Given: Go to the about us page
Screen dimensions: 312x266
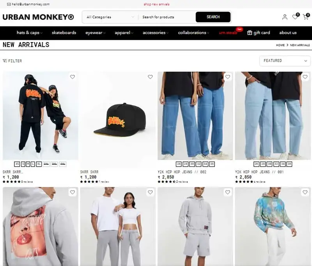Looking at the screenshot, I should pos(288,33).
